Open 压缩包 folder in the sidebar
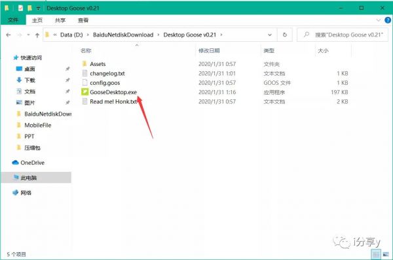 point(32,148)
